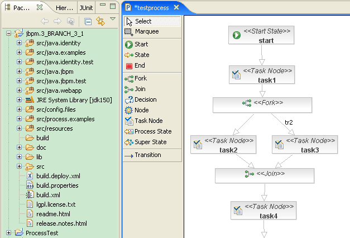Viewport: 350px width, 238px height.
Task: Select the Super State tool
Action: (x=150, y=142)
